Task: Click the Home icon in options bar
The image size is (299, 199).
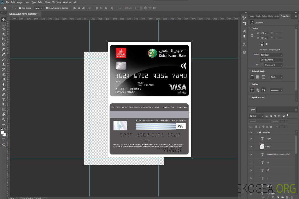Action: point(5,8)
